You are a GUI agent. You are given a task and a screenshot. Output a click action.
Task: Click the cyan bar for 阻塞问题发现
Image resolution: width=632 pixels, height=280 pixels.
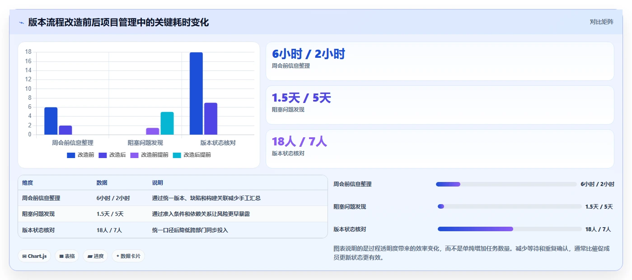[x=167, y=123]
